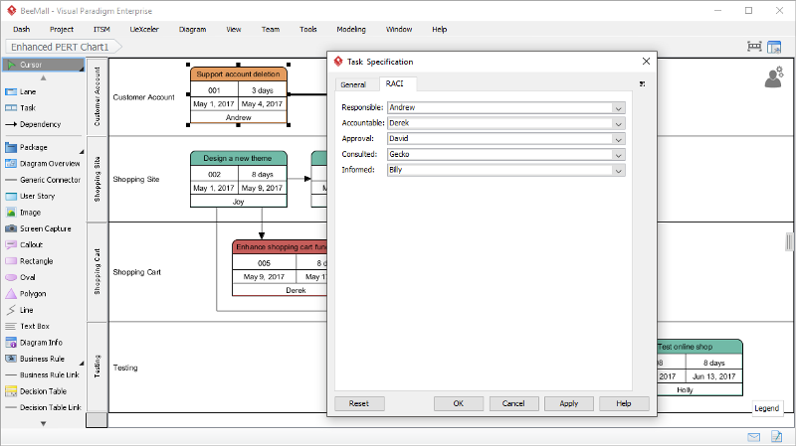The image size is (796, 446).
Task: Expand the Consulted dropdown showing Gecko
Action: [618, 154]
